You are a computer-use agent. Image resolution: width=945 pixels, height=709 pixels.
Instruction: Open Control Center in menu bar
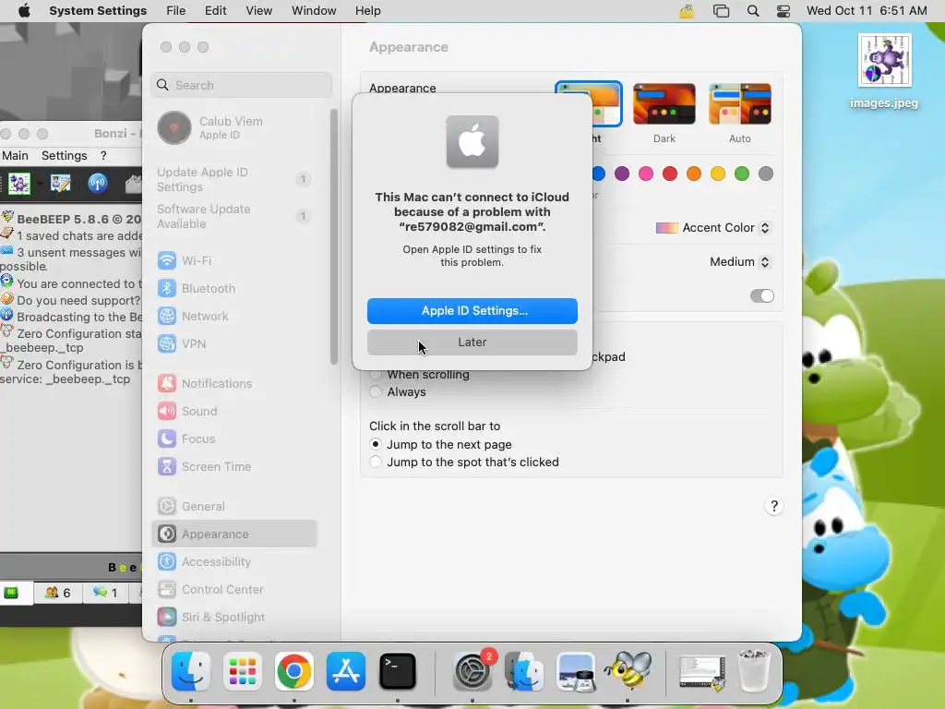(783, 11)
